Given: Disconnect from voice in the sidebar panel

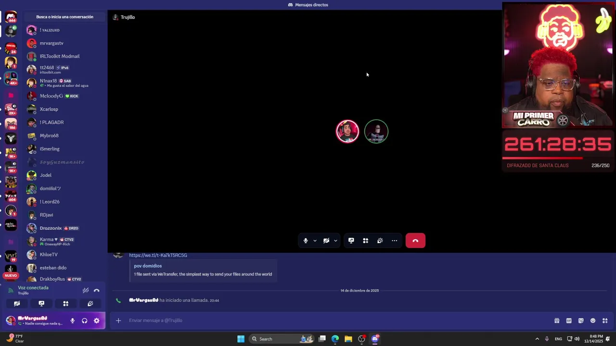Looking at the screenshot, I should [97, 290].
